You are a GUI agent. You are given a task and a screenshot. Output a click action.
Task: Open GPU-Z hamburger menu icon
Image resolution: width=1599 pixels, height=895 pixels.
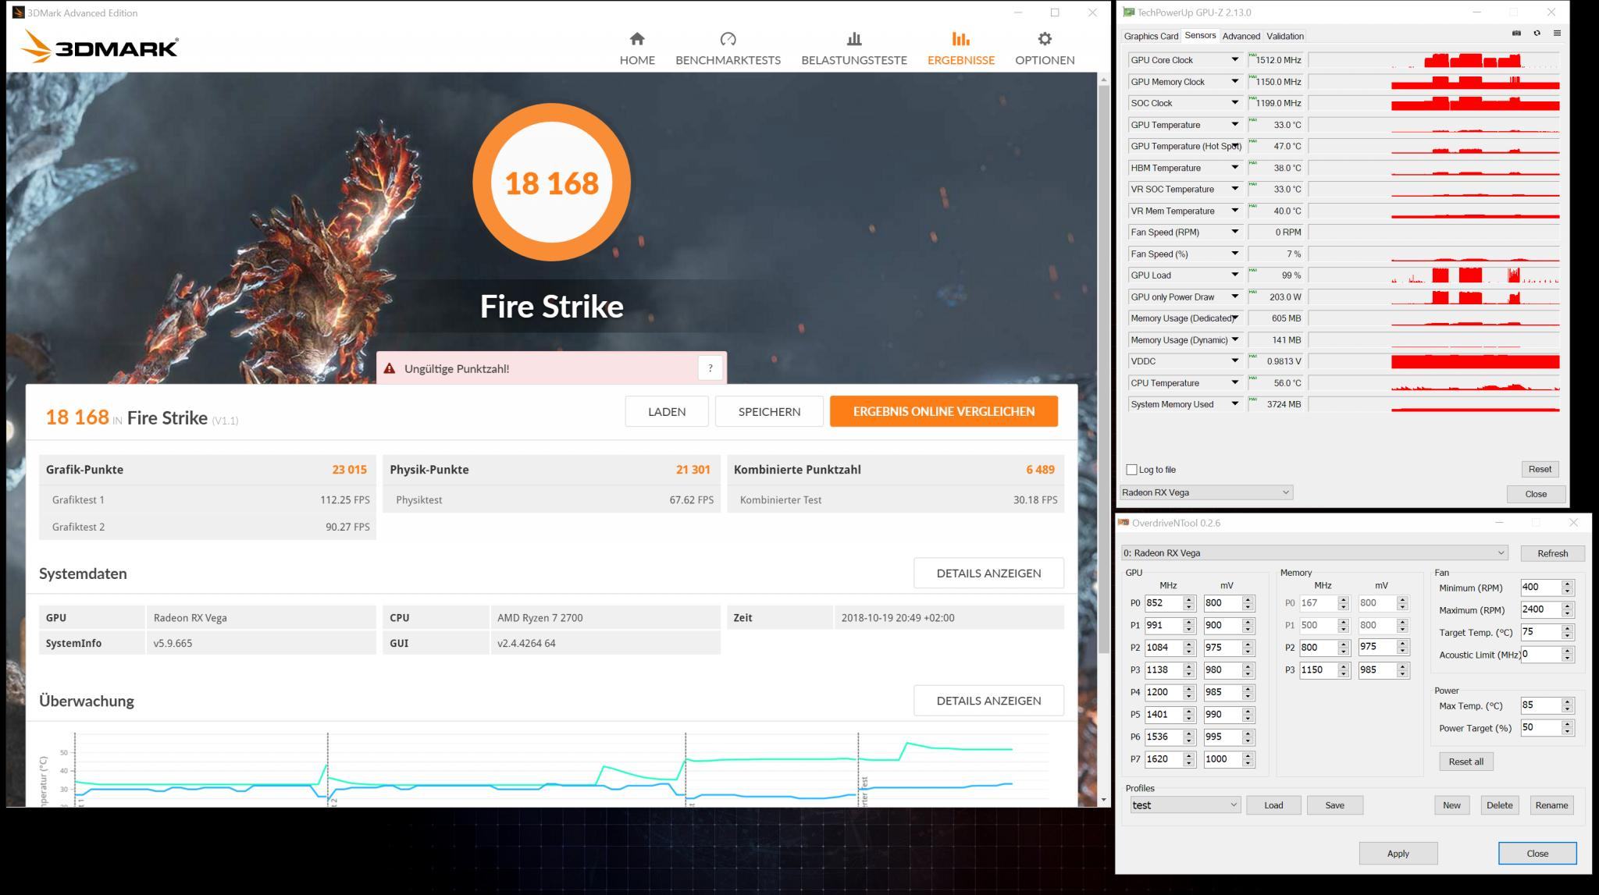tap(1557, 34)
